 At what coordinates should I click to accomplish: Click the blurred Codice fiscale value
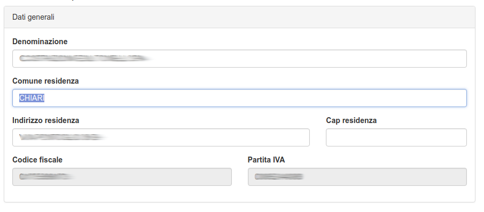coord(47,177)
